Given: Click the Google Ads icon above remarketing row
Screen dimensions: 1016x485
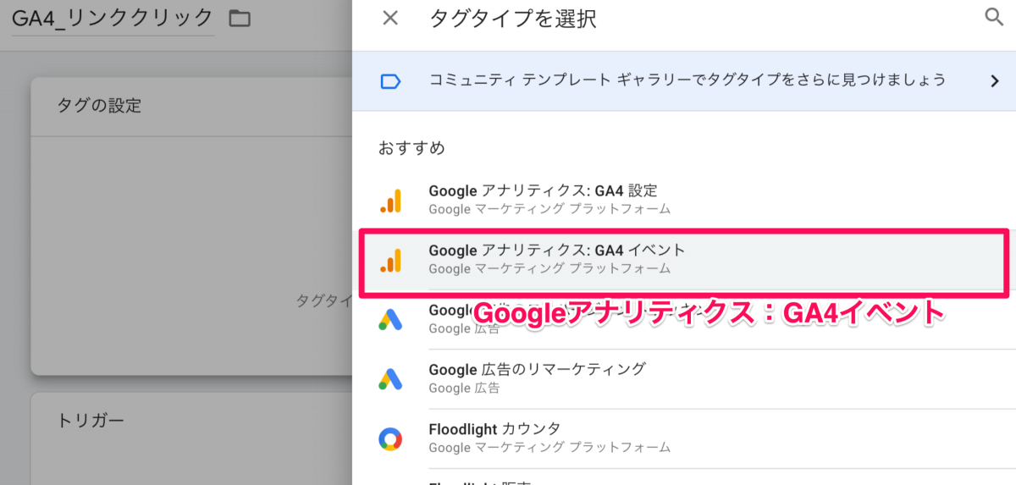Looking at the screenshot, I should [390, 319].
